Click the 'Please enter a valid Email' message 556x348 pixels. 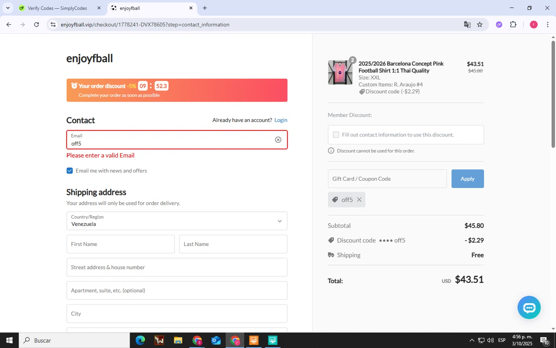point(100,155)
